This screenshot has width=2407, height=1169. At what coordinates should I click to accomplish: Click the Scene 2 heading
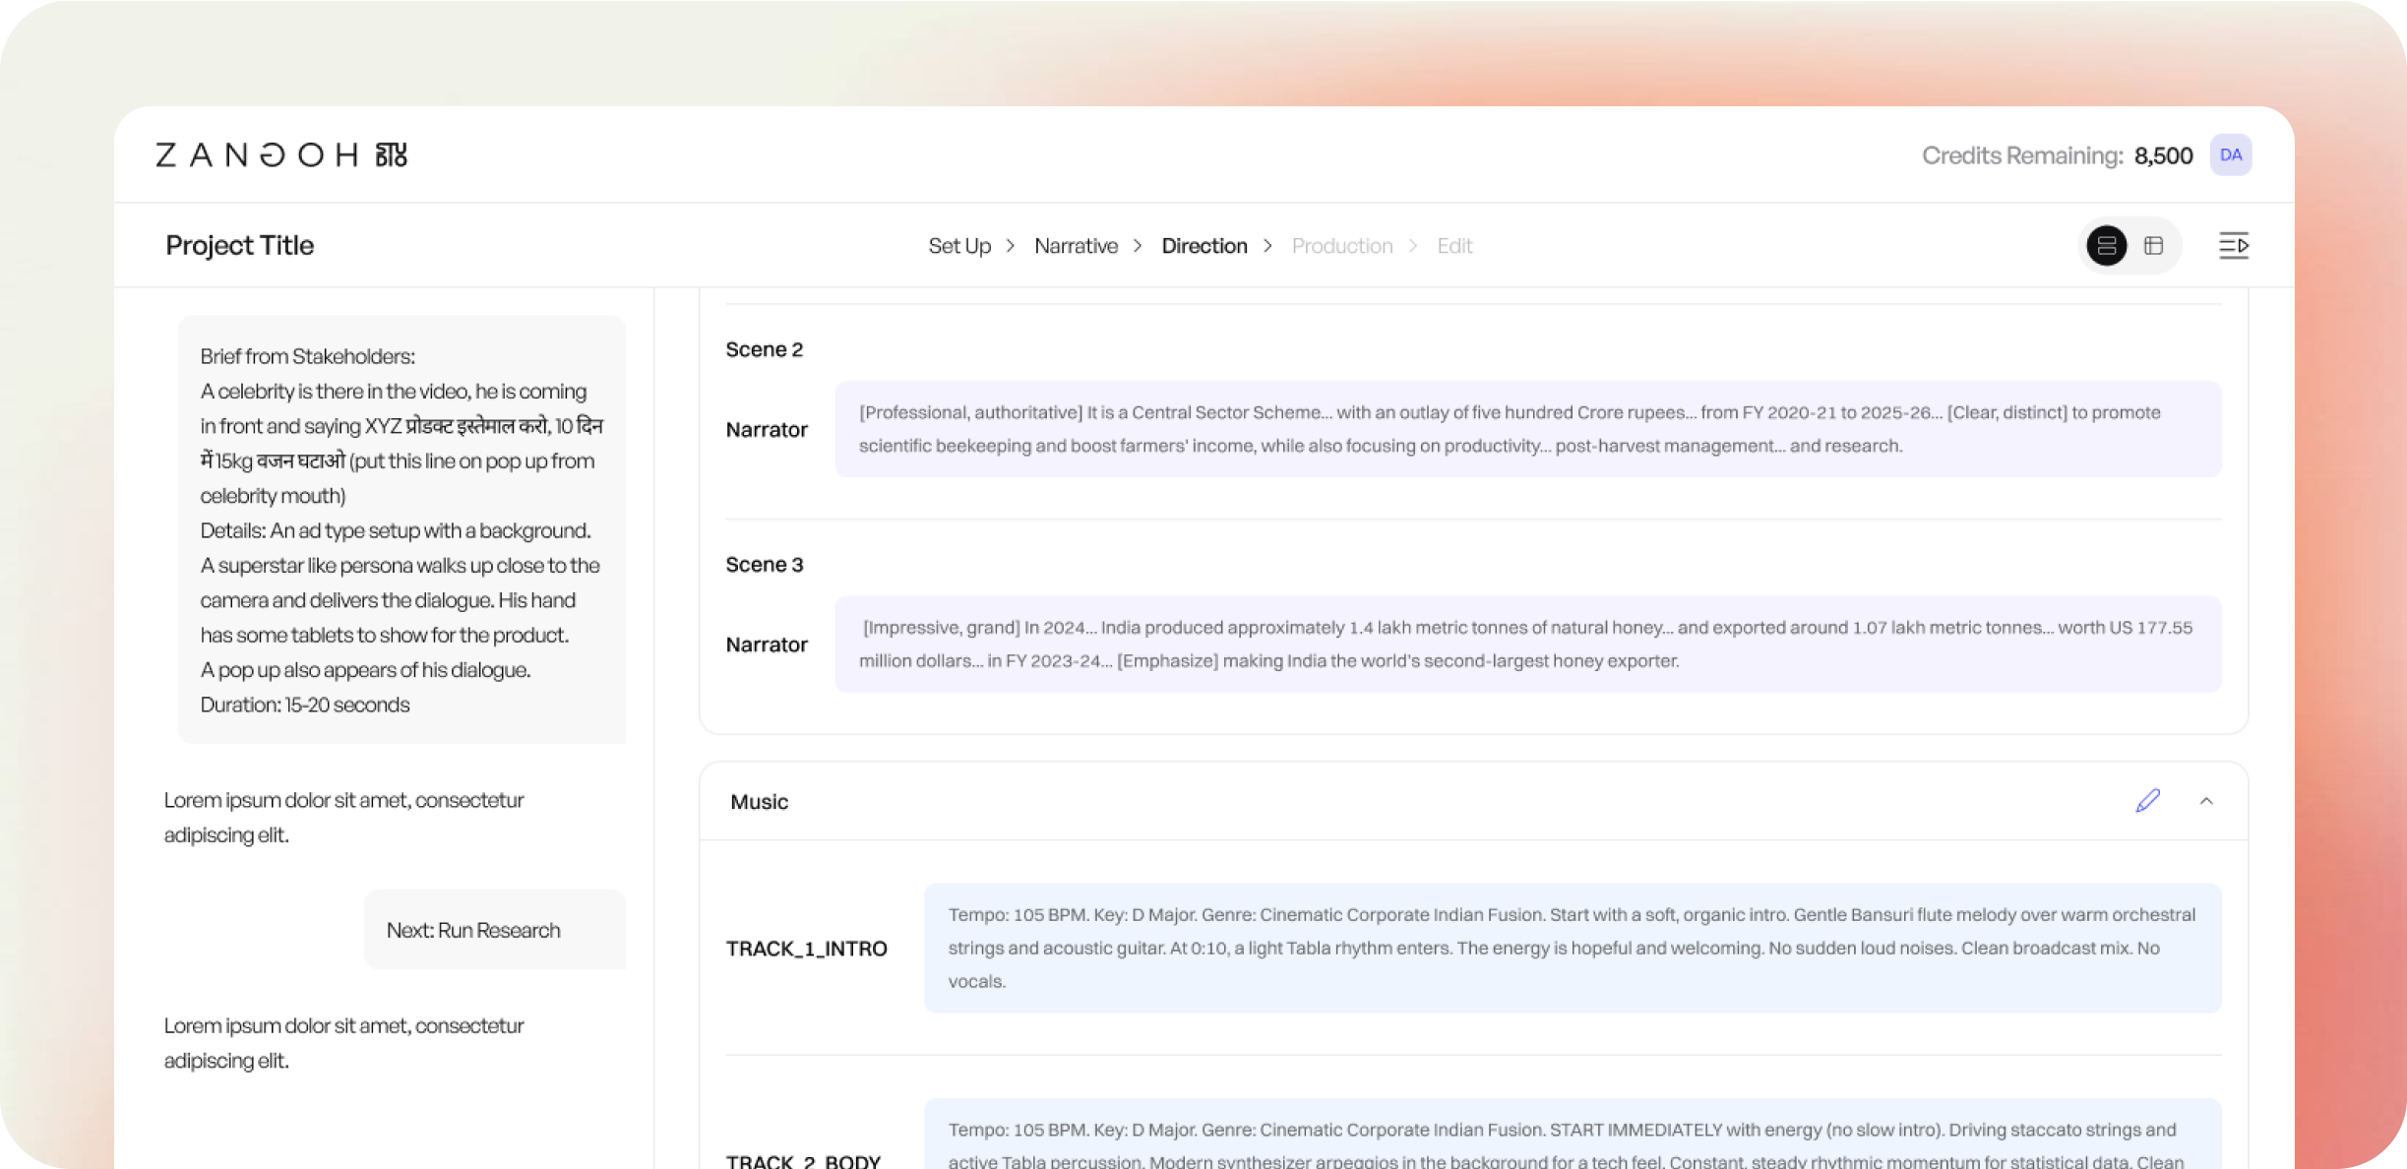(x=765, y=349)
